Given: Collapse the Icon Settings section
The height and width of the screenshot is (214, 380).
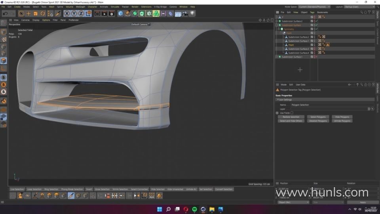Looking at the screenshot, I should [x=278, y=99].
